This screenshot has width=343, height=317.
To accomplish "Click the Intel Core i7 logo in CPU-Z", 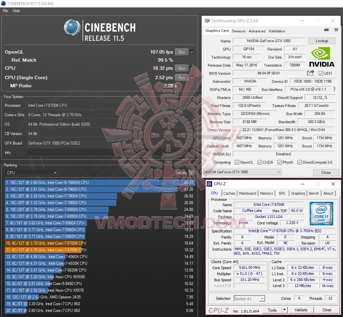I will point(321,214).
